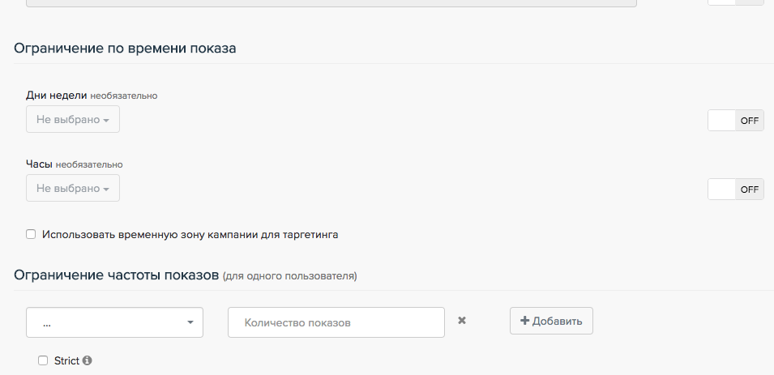
Task: Open the "..." frequency period dropdown
Action: click(114, 322)
